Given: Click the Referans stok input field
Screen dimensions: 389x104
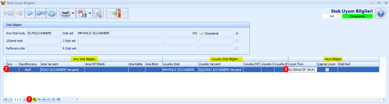Looking at the screenshot, I should (44, 48).
